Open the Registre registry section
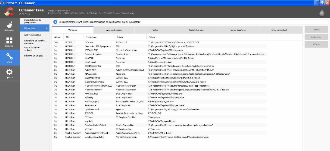 (9, 42)
